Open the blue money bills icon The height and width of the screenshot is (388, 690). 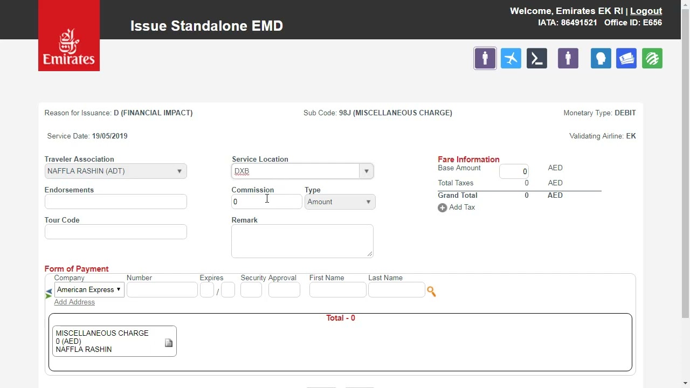click(626, 58)
